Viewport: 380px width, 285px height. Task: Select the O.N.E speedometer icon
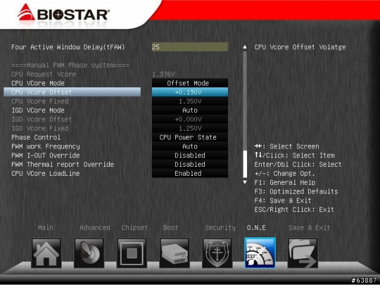(x=260, y=253)
